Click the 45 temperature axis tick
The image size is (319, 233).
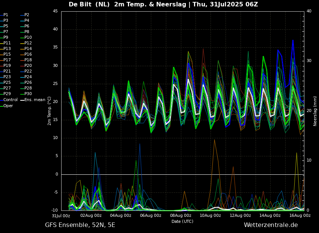coord(55,11)
